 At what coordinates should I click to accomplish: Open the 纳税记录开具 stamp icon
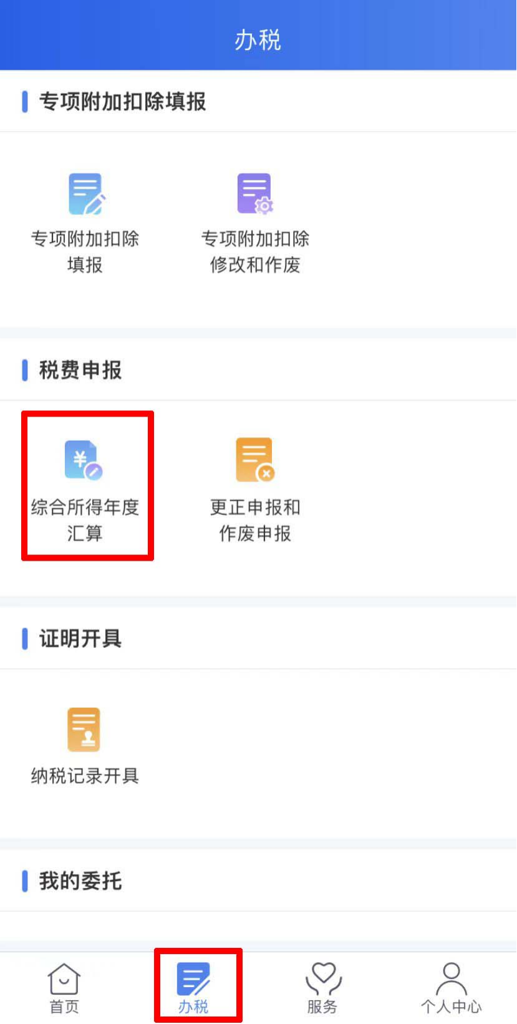(84, 730)
